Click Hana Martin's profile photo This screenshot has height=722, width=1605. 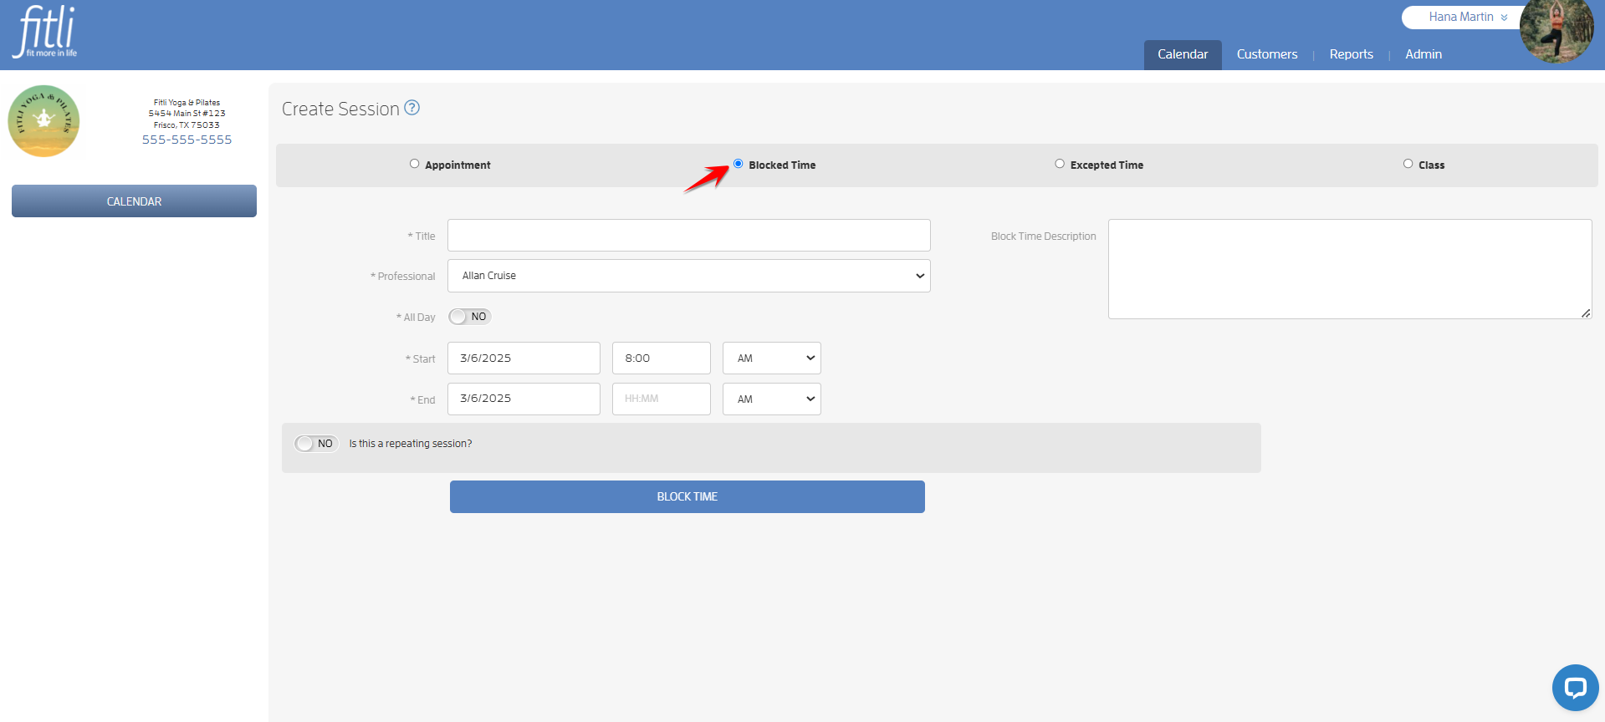tap(1556, 31)
